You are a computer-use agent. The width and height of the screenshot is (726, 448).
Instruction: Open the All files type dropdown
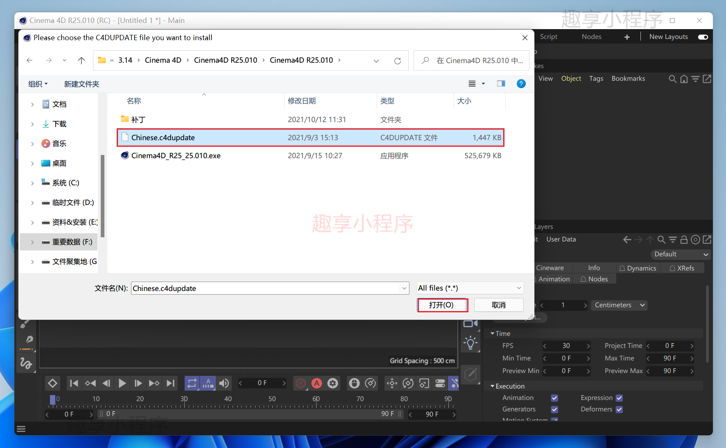[470, 288]
